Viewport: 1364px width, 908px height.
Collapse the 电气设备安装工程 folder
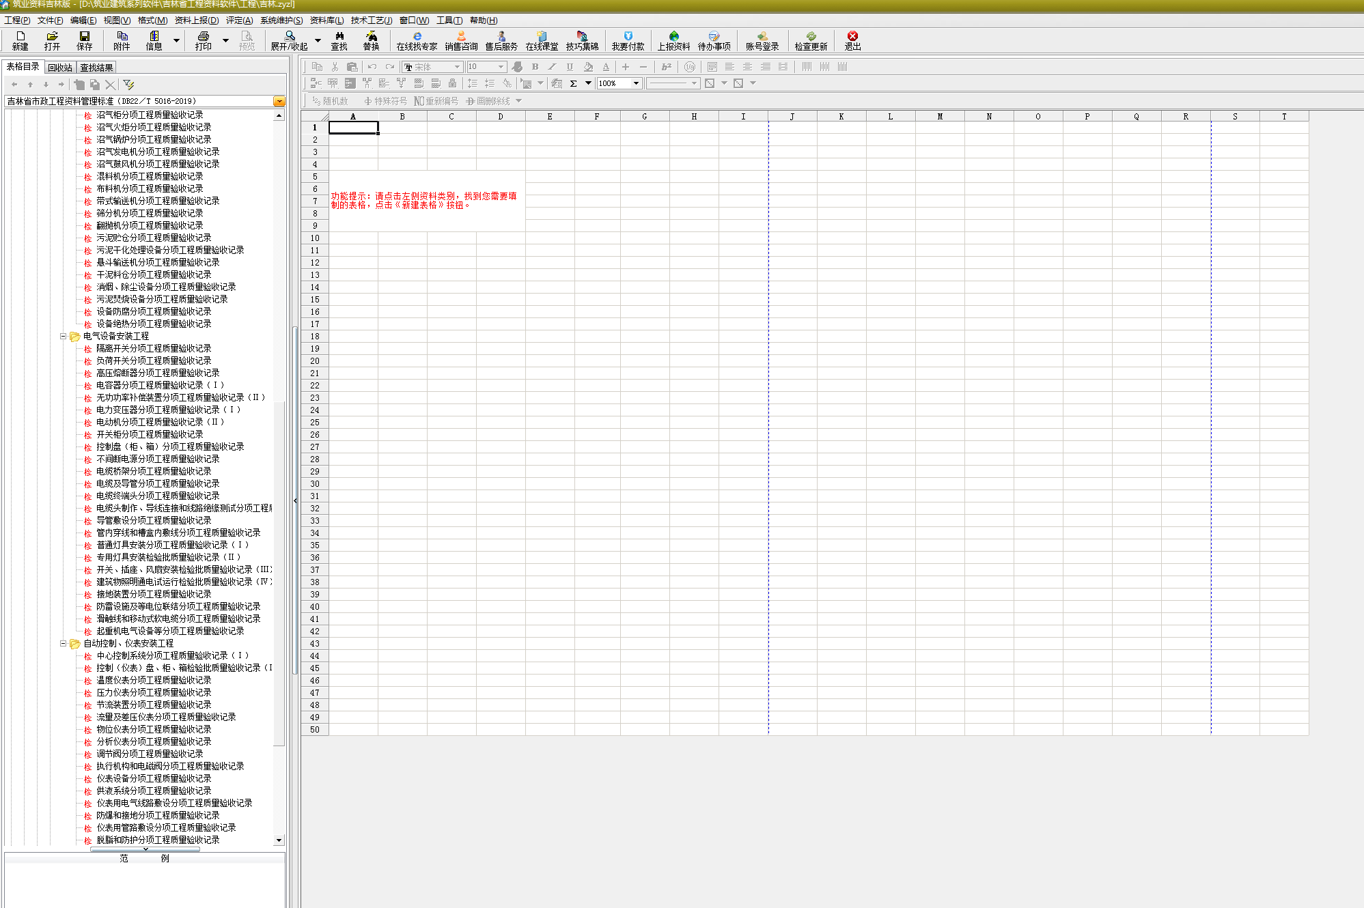click(63, 336)
